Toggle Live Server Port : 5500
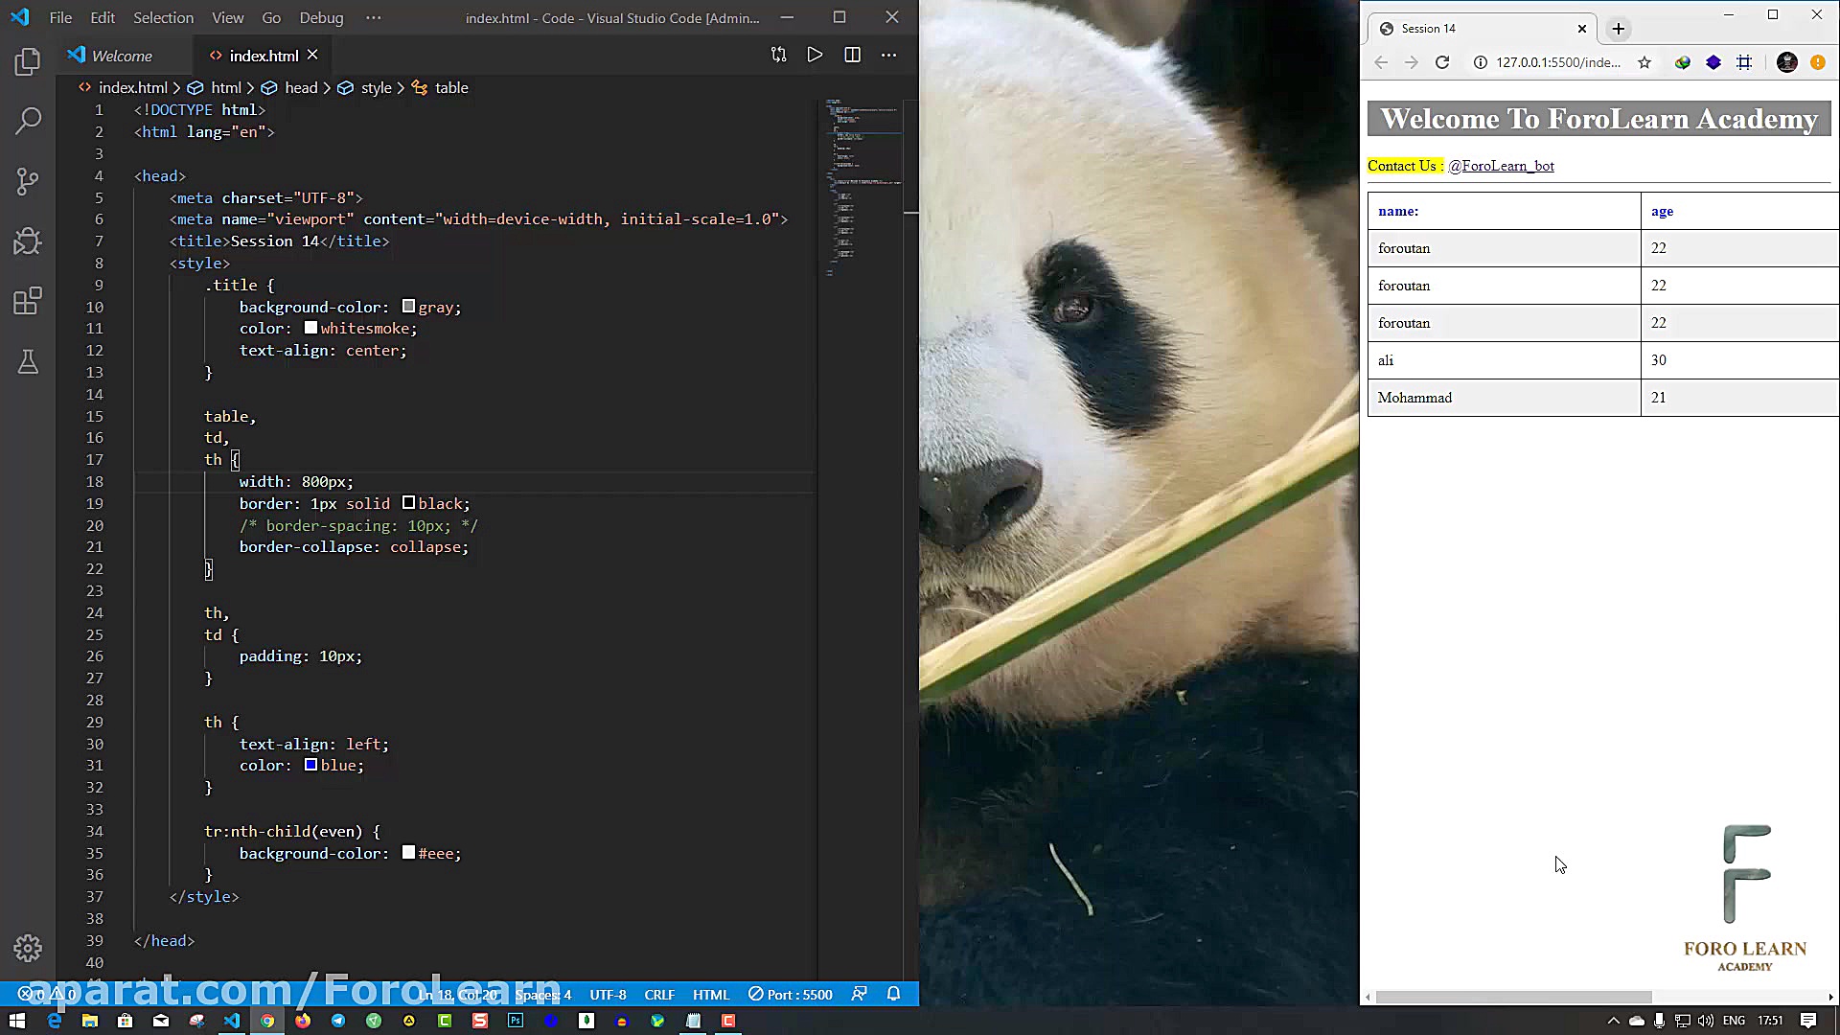Image resolution: width=1840 pixels, height=1035 pixels. point(791,994)
